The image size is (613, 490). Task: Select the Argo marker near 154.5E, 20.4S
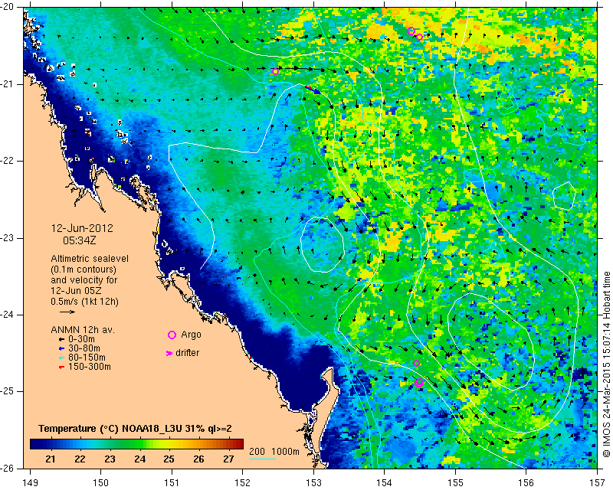click(419, 37)
